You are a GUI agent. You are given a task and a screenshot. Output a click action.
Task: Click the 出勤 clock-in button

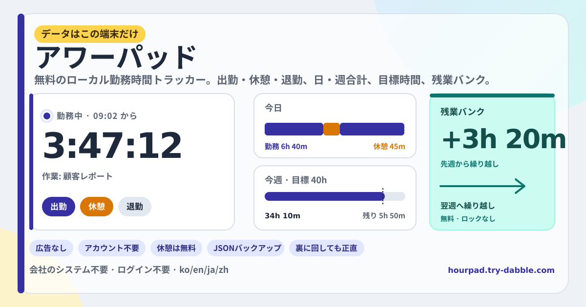click(x=59, y=207)
